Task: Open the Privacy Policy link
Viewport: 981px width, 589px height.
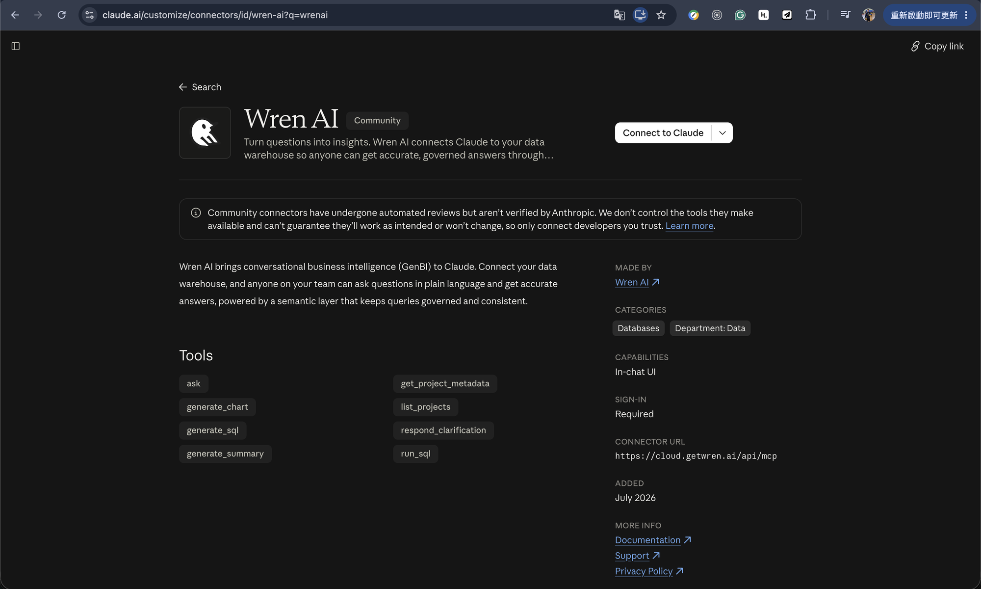Action: pos(649,571)
